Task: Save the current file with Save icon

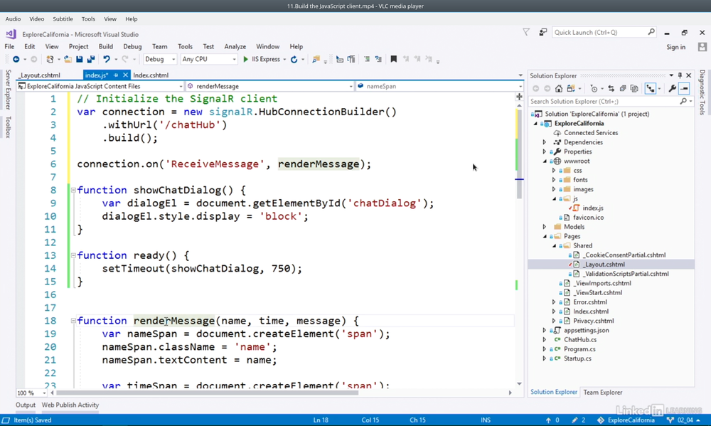Action: click(80, 60)
